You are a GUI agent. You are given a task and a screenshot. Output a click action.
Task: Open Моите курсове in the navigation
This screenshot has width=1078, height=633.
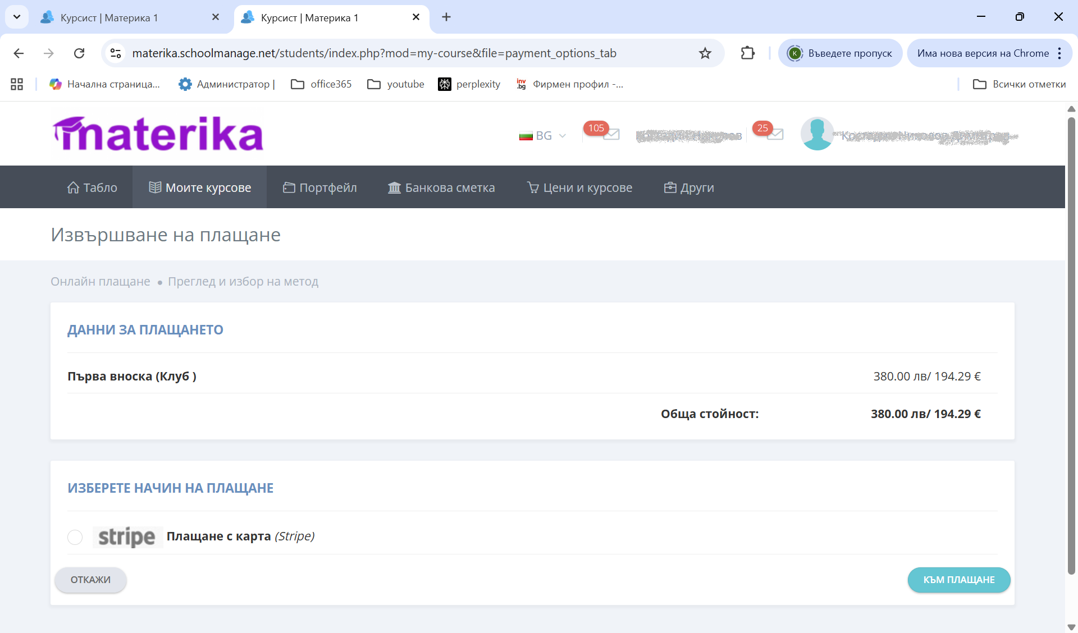[x=200, y=187]
